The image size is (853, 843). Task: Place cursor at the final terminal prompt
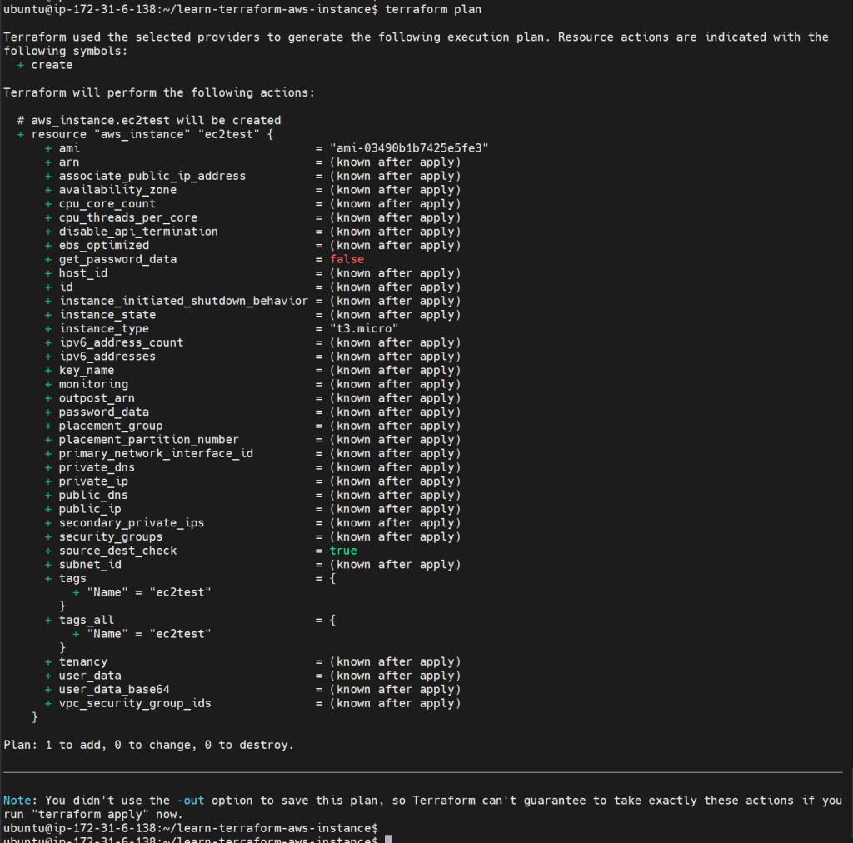(x=388, y=839)
